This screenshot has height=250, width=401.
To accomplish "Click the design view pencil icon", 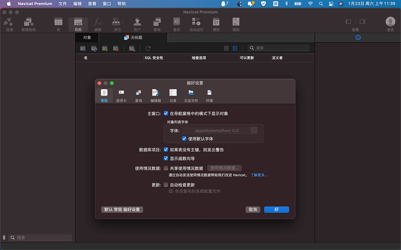I will [x=94, y=48].
